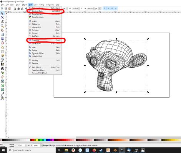Toggle current layer lock in status bar
This screenshot has height=153, width=181.
click(x=32, y=145)
